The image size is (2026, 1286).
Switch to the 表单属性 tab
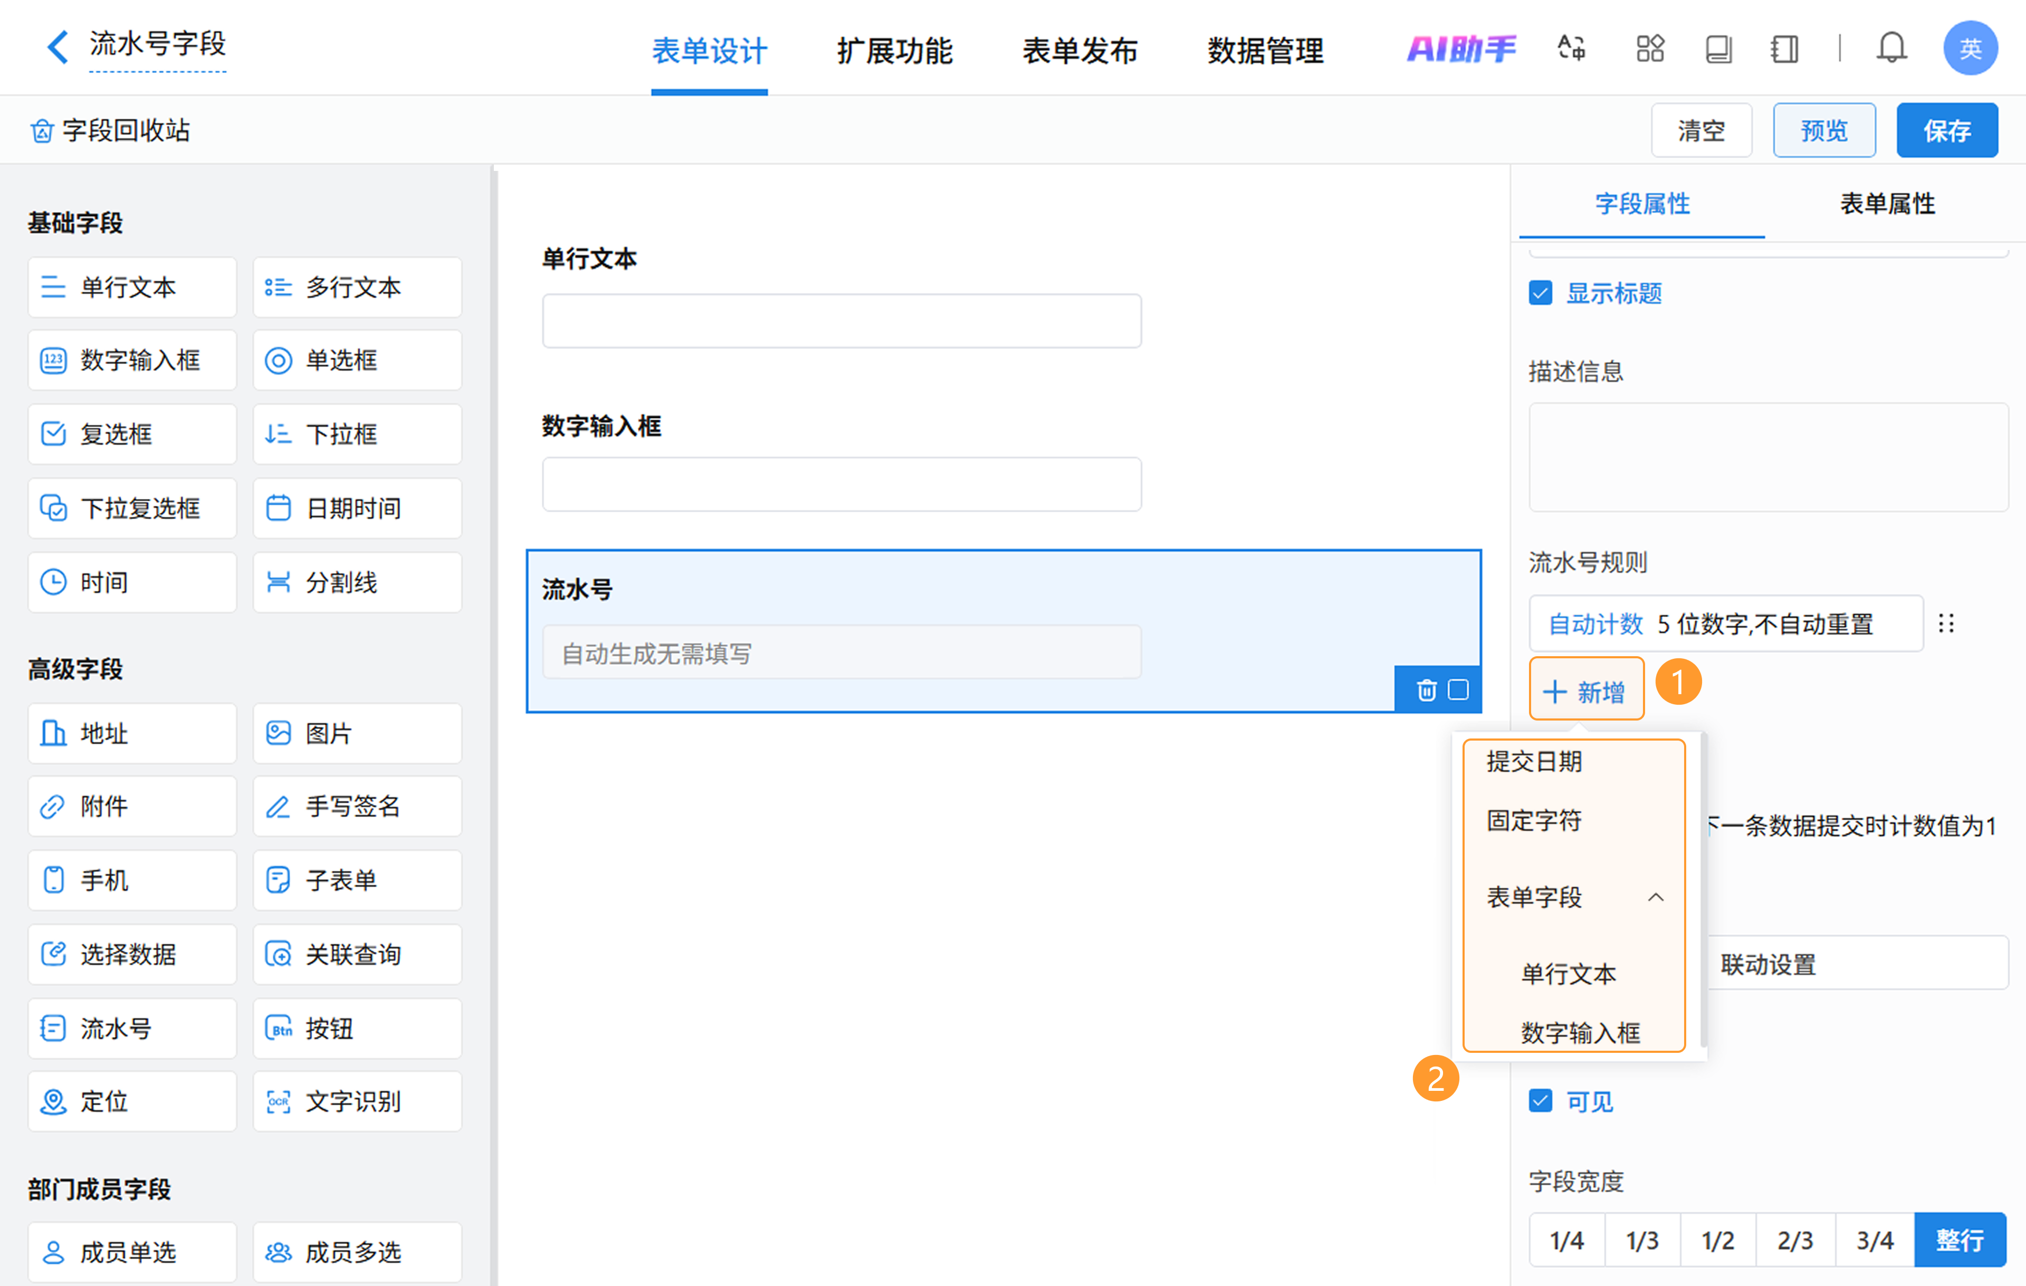[x=1887, y=204]
